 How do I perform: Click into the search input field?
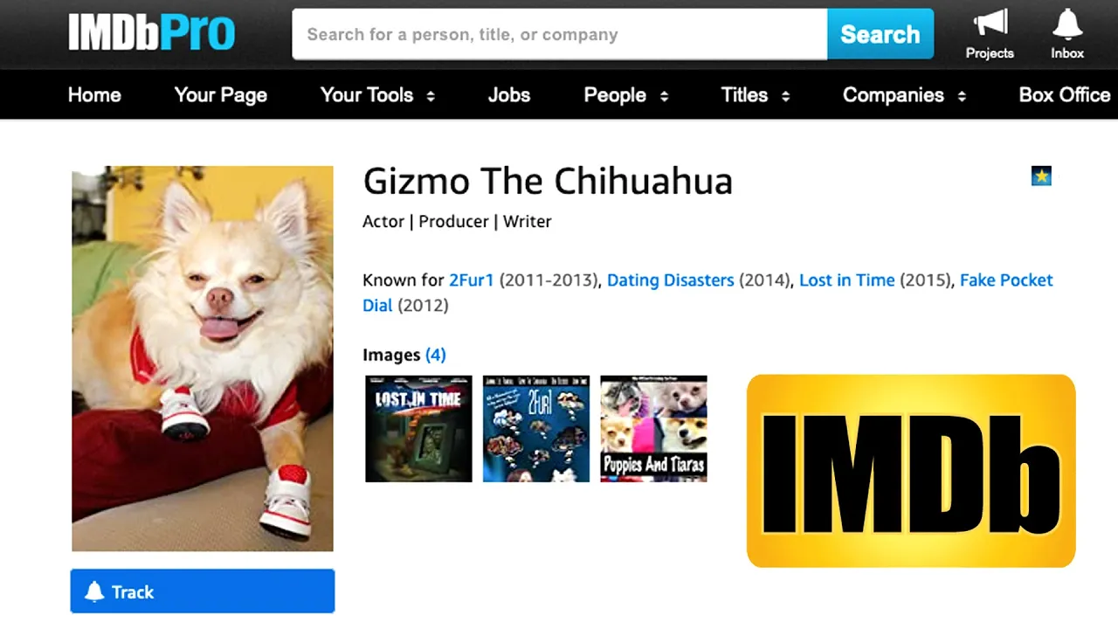(x=560, y=34)
